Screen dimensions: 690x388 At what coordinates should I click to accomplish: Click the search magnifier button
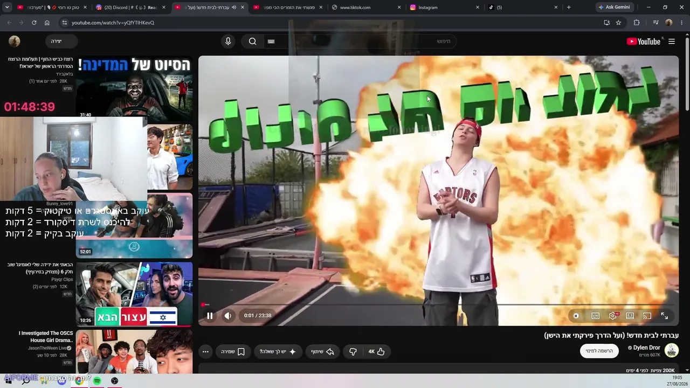point(252,41)
